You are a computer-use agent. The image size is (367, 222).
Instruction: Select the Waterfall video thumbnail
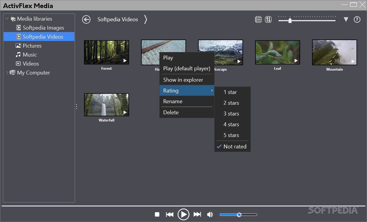[x=107, y=105]
